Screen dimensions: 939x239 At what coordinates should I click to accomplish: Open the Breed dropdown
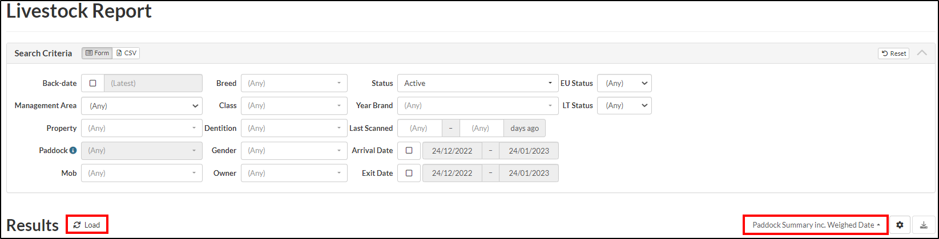(x=294, y=83)
